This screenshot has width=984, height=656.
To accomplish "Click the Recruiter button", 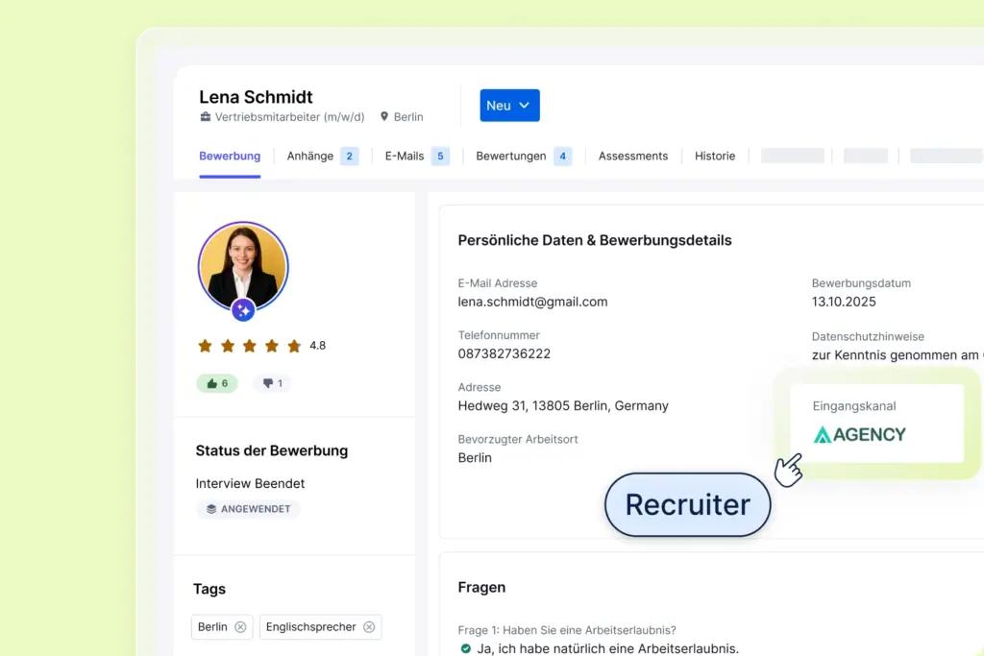I will click(687, 504).
